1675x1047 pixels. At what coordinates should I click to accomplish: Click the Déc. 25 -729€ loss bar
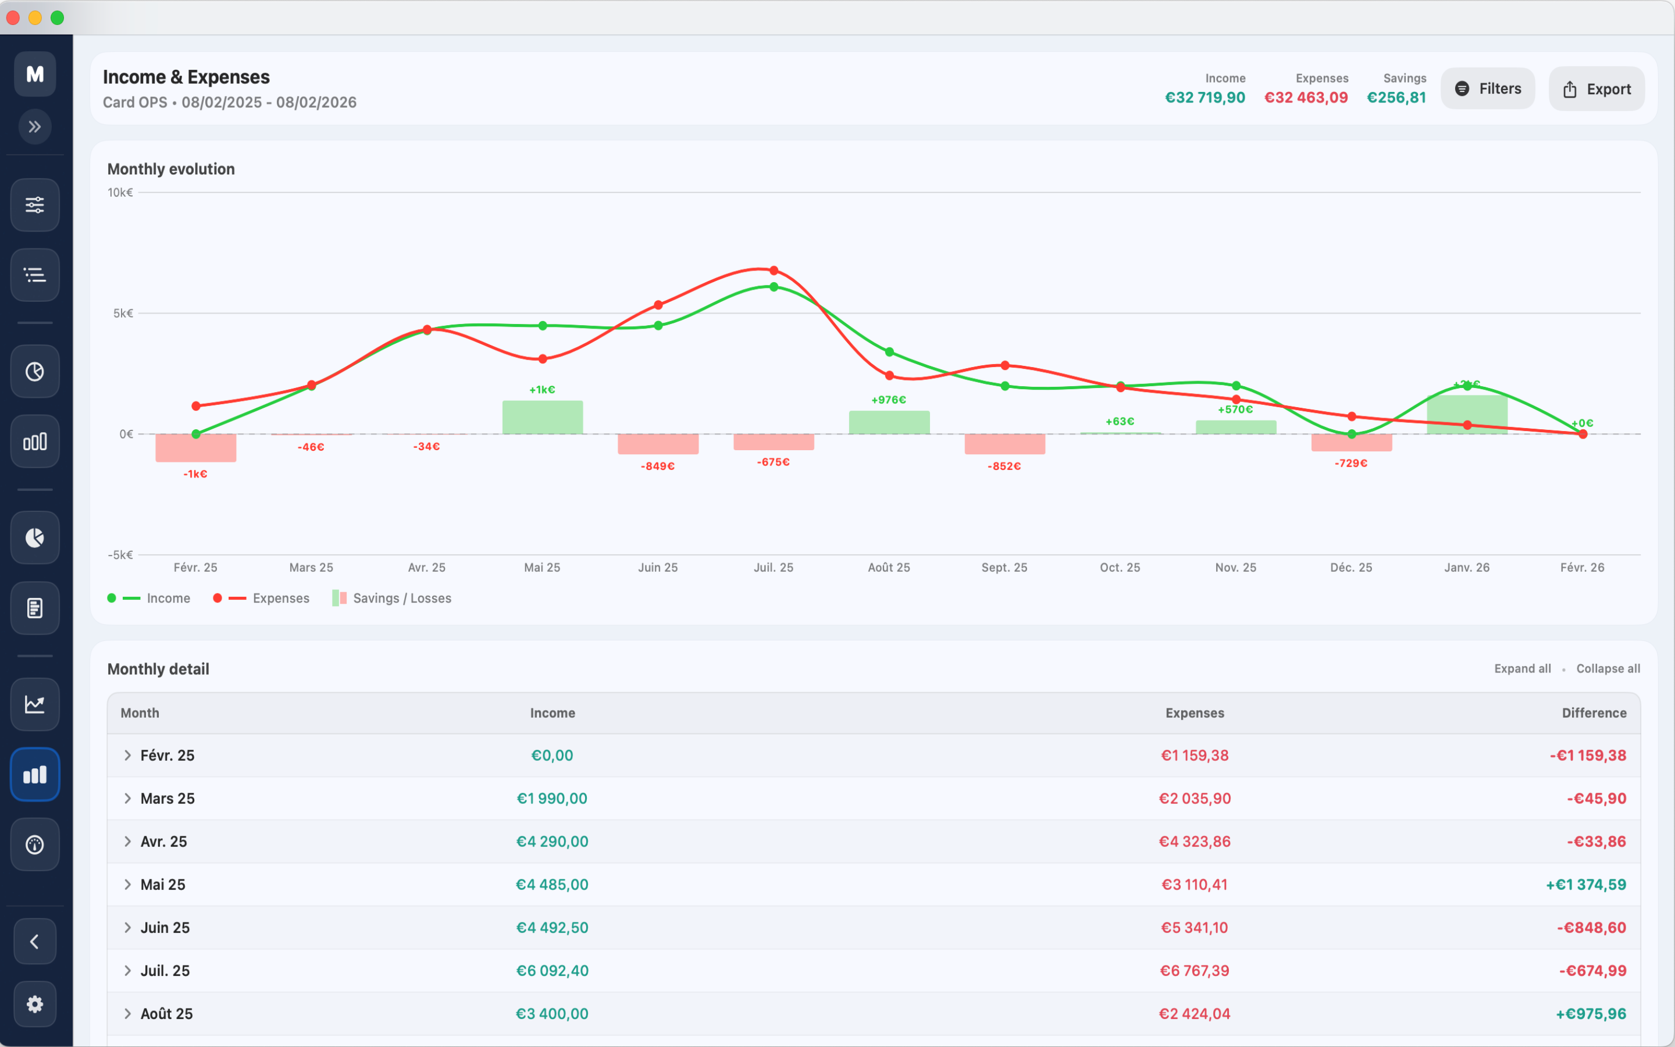coord(1352,443)
